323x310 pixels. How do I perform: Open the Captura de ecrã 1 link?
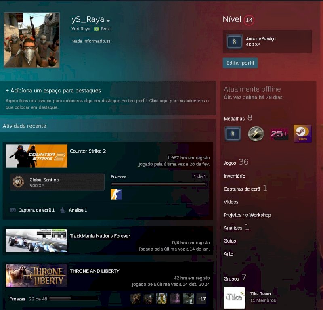36,210
